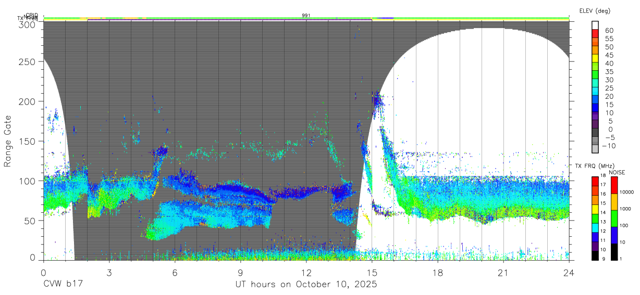
Task: Click the 'TX FRQ (MHz)' legend title
Action: point(594,166)
